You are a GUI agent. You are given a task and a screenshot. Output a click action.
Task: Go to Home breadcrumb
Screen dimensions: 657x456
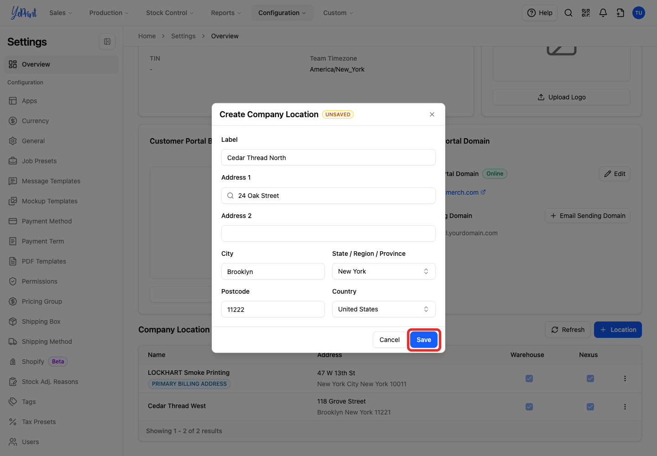[147, 36]
